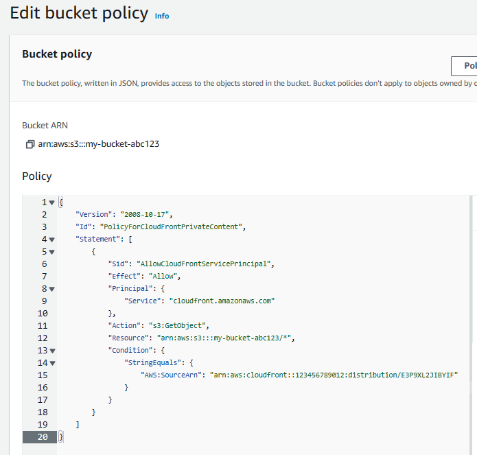Click the "AllowCloudFrontServicePrincipal" Sid value
This screenshot has height=455, width=477.
(x=204, y=264)
